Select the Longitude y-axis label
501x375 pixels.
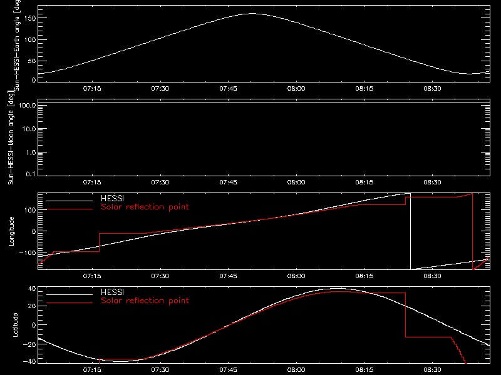[x=11, y=231]
